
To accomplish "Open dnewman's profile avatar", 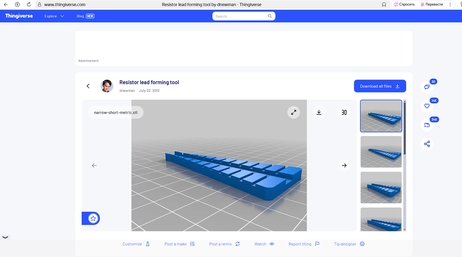I will click(107, 86).
